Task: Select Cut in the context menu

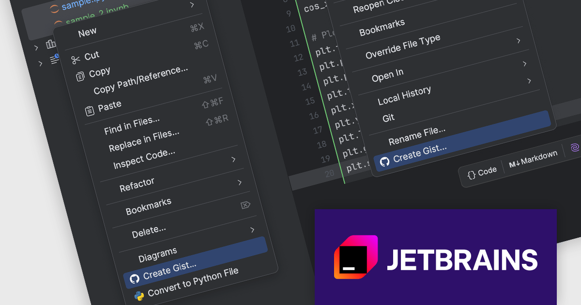Action: coord(92,56)
